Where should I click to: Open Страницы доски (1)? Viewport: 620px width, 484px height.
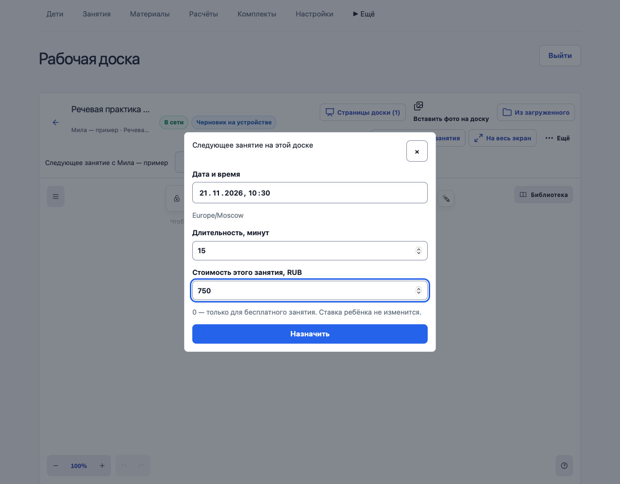(362, 112)
